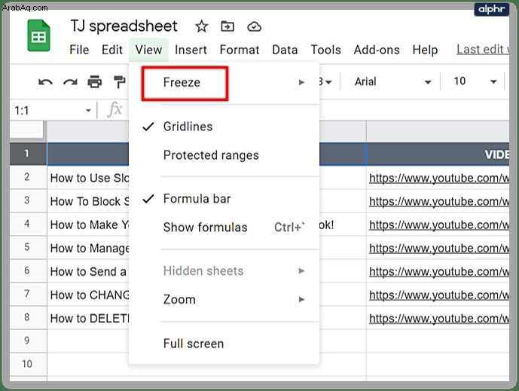Viewport: 519px width, 391px height.
Task: Open YouTube link in row 2
Action: [439, 178]
